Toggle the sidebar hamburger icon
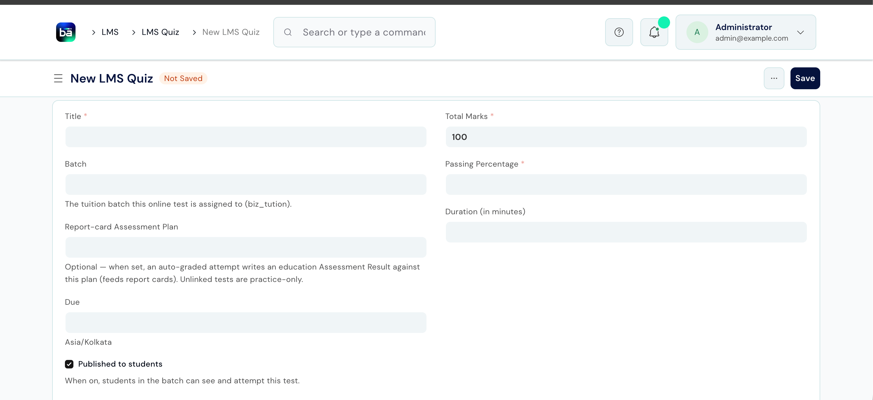 pyautogui.click(x=58, y=78)
